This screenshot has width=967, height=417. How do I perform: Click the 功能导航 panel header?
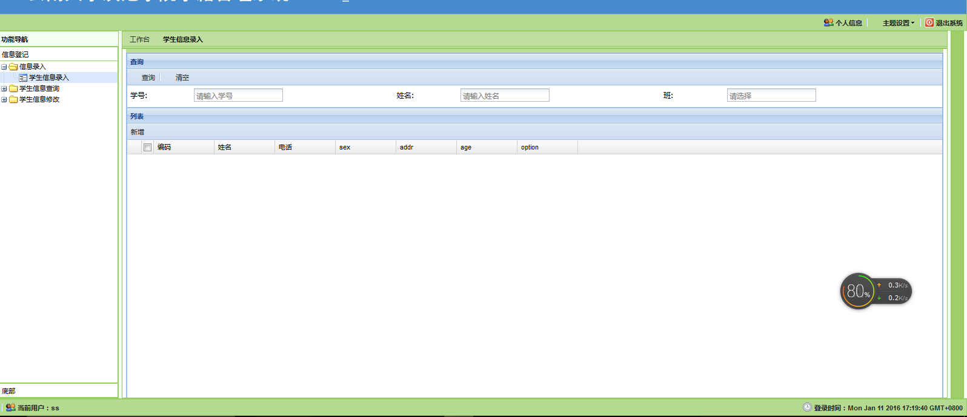pyautogui.click(x=59, y=39)
